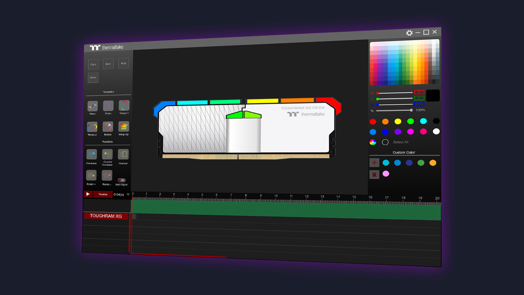
Task: Click the red Timeline button
Action: (103, 194)
